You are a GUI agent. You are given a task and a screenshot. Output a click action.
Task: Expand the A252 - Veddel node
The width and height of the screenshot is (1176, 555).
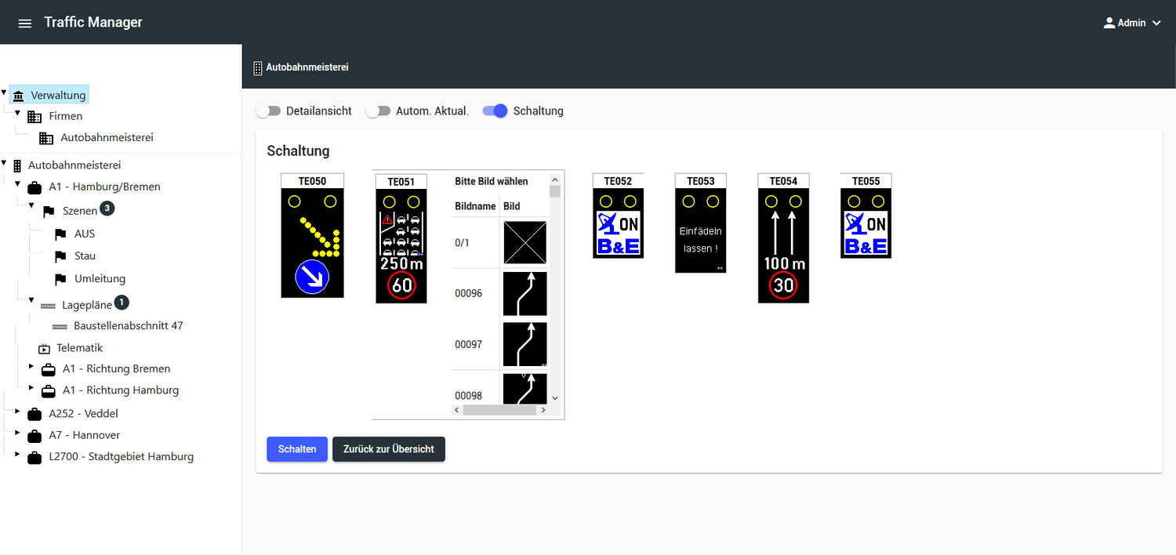point(17,410)
